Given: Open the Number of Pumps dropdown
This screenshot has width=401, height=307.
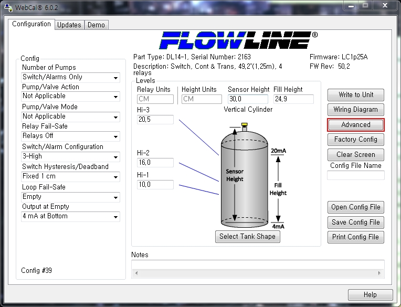Looking at the screenshot, I should pyautogui.click(x=71, y=77).
